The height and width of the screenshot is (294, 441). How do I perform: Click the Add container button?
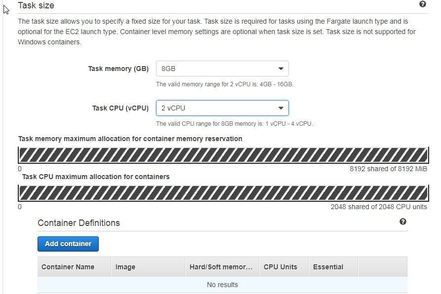(68, 244)
